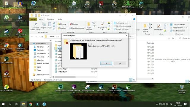Select Creative Cloud Files in navigation pane

41,75
